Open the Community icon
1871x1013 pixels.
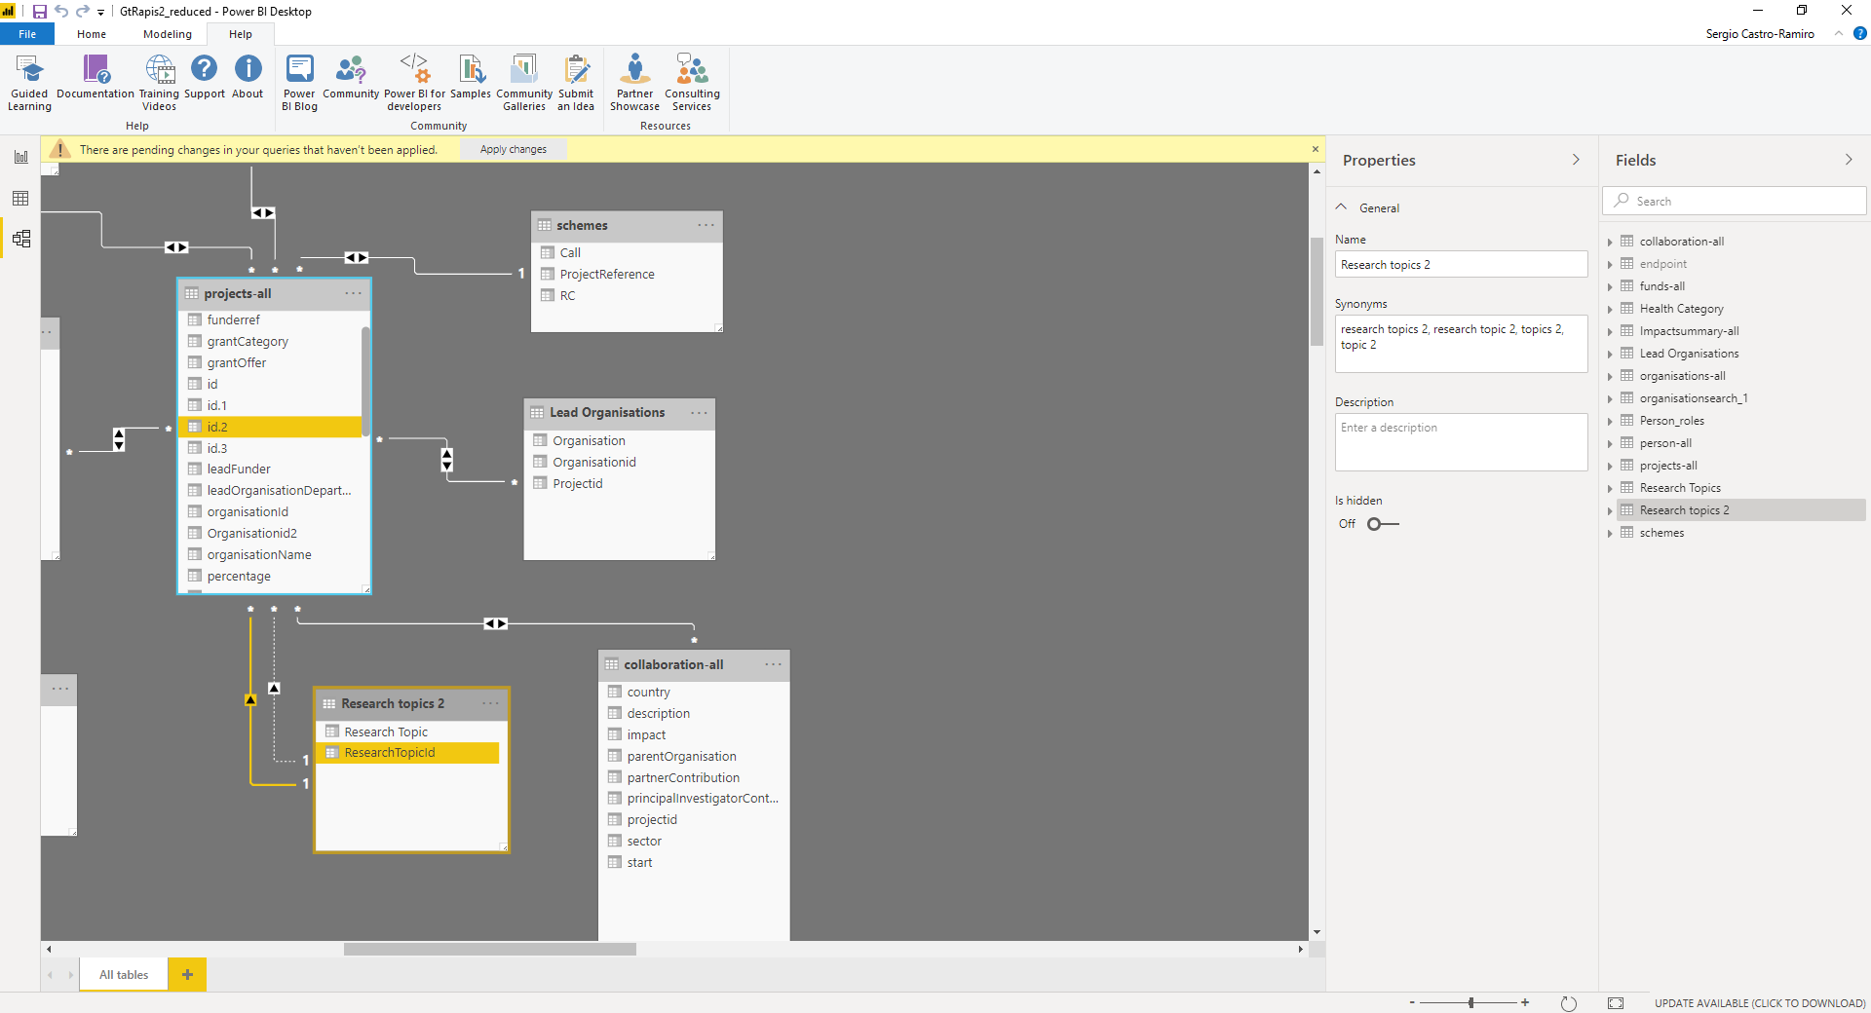[x=351, y=77]
